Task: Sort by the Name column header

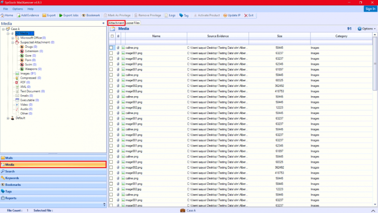Action: point(156,36)
